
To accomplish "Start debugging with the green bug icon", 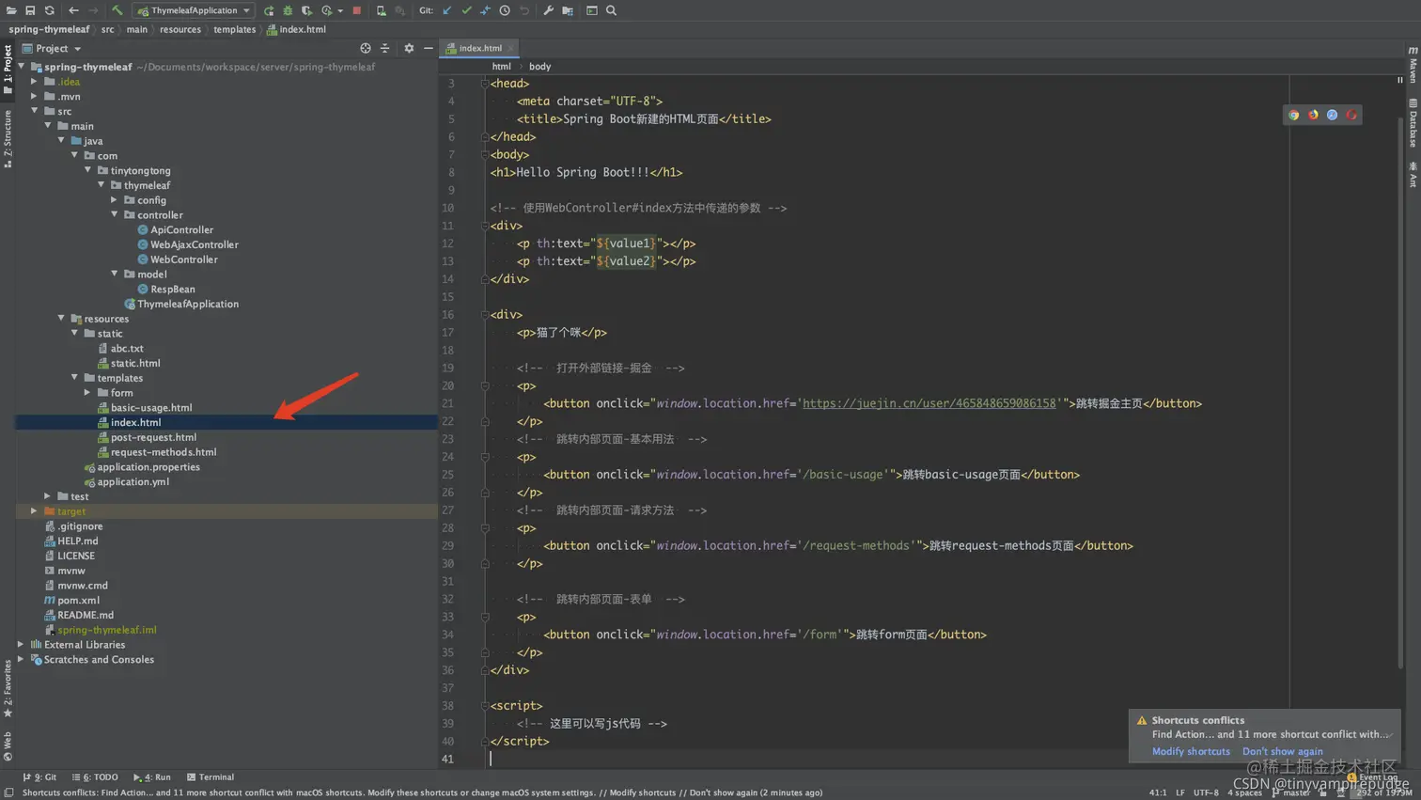I will (288, 10).
